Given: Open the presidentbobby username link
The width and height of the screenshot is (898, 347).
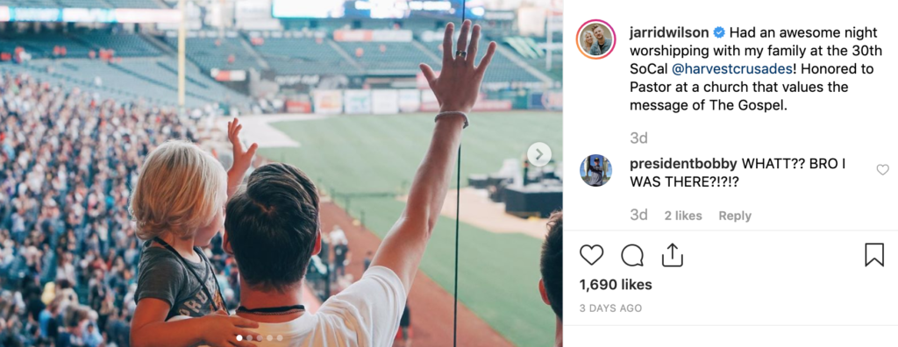Looking at the screenshot, I should (683, 164).
